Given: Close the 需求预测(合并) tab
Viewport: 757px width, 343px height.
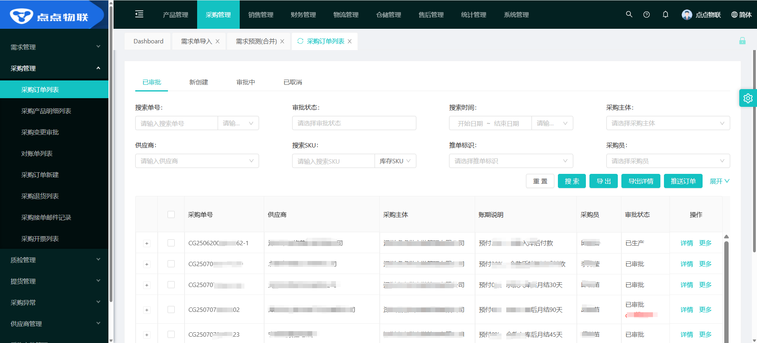Looking at the screenshot, I should point(282,41).
